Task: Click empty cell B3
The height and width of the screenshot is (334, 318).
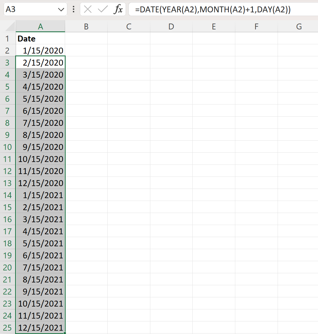Action: (86, 62)
